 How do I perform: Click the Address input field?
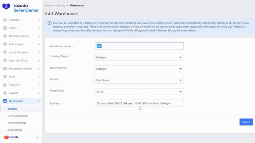(x=139, y=103)
